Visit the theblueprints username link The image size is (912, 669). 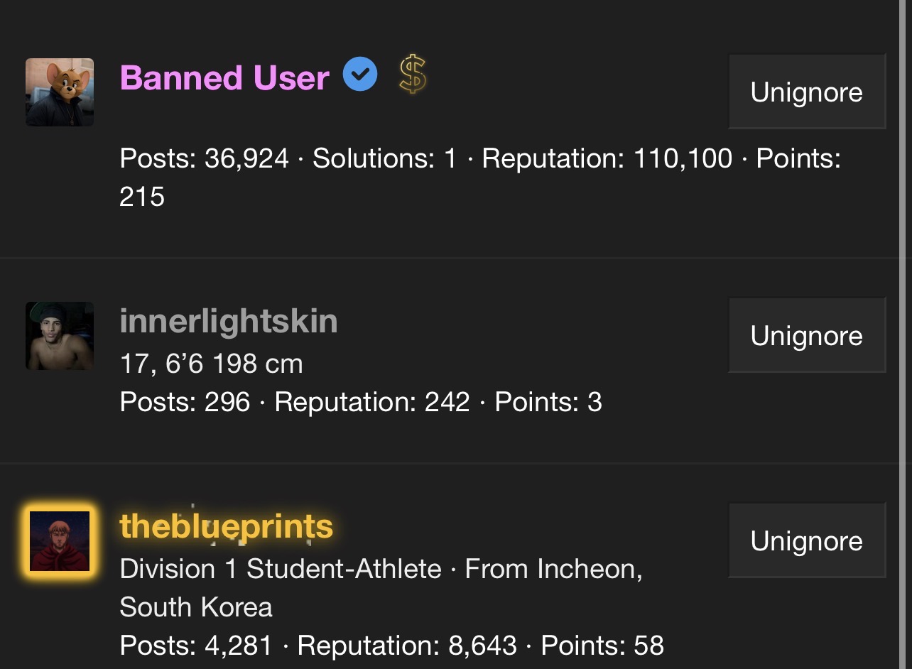click(x=227, y=526)
